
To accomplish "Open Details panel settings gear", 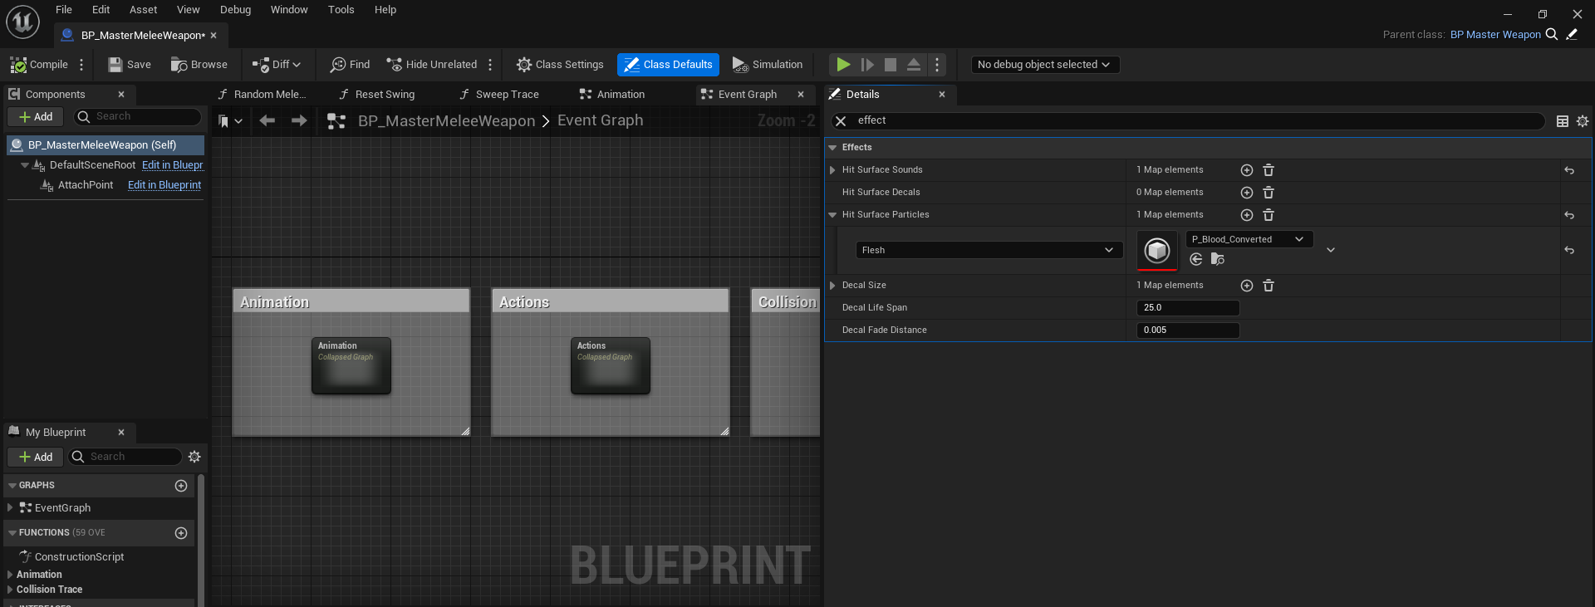I will (1583, 121).
